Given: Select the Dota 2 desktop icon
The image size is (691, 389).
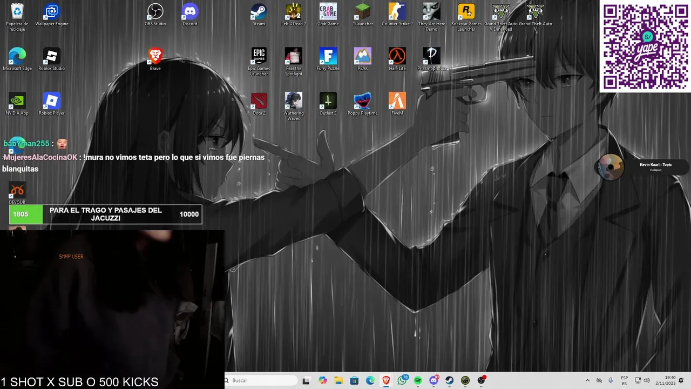Looking at the screenshot, I should [259, 104].
